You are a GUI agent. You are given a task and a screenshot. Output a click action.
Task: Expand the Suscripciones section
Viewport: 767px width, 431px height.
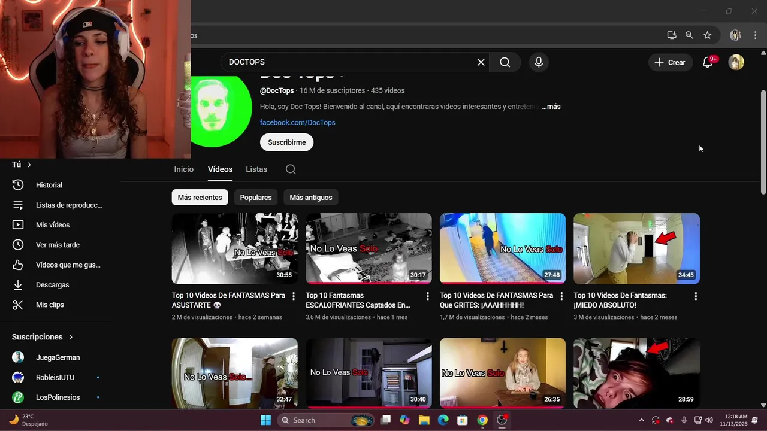pos(43,337)
